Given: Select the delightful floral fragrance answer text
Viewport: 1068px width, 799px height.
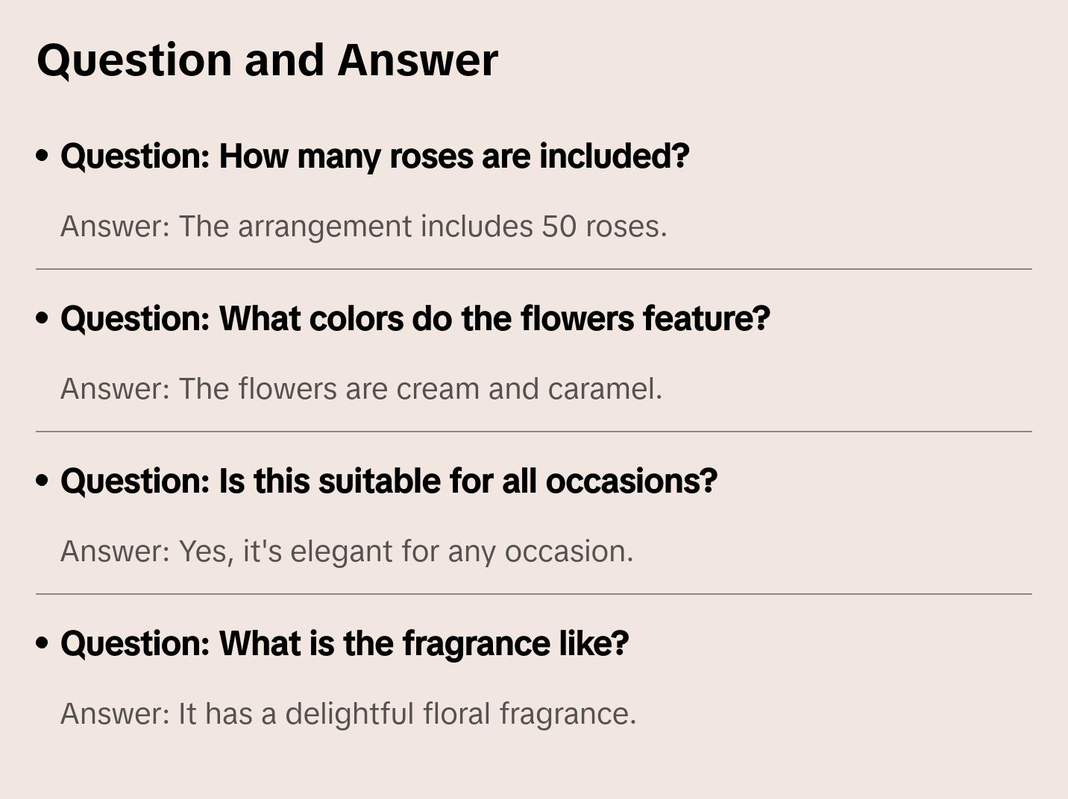Looking at the screenshot, I should pos(348,714).
